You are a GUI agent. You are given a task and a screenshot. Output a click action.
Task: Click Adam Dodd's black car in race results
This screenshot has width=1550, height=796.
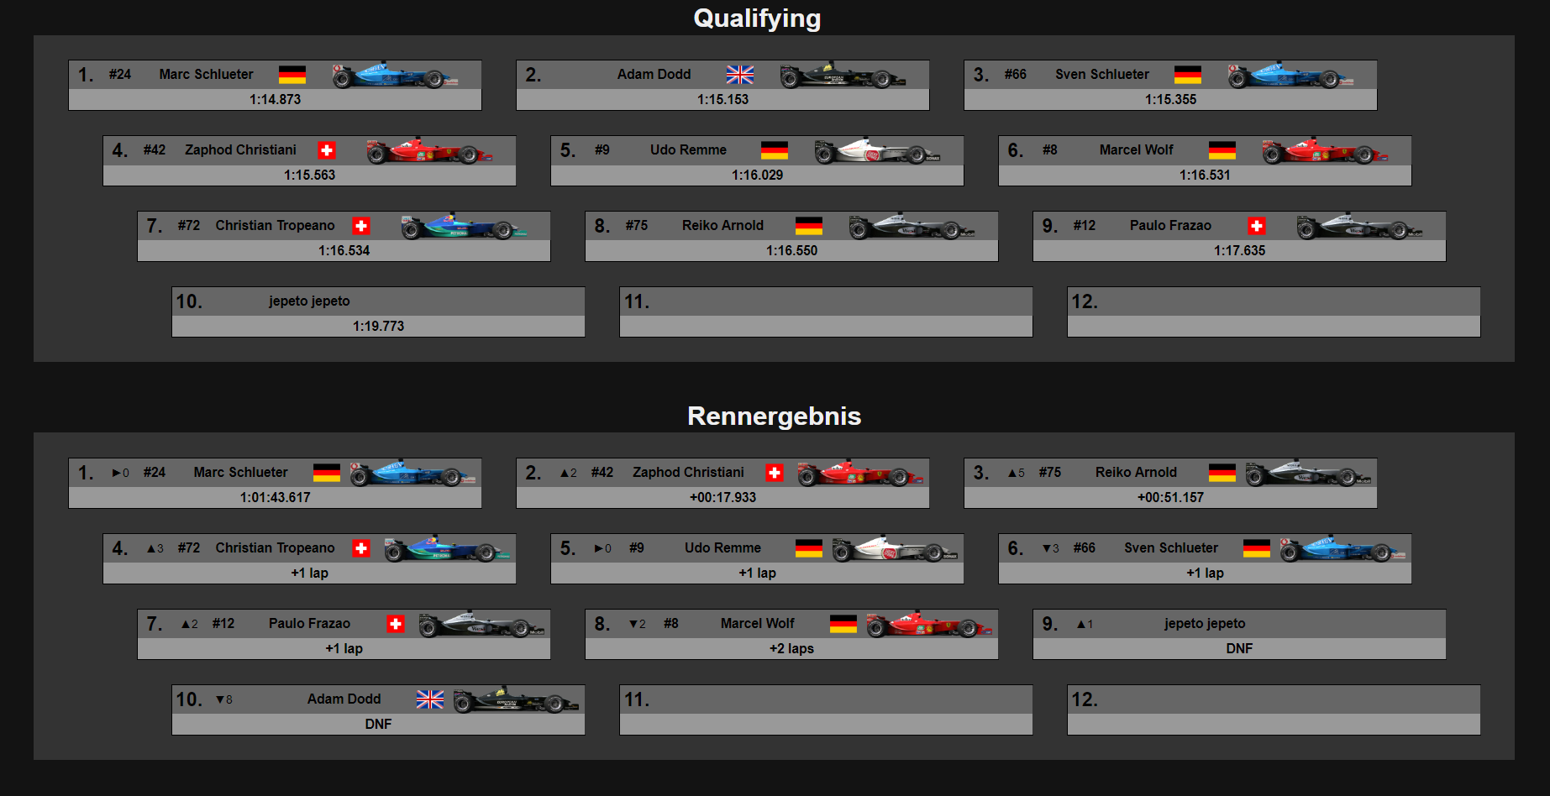(x=516, y=700)
